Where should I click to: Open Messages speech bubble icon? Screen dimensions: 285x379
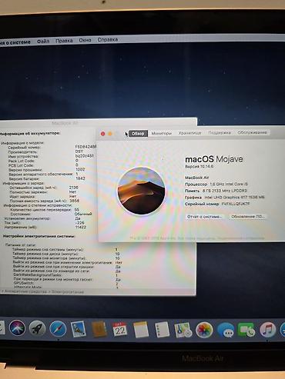(x=226, y=331)
